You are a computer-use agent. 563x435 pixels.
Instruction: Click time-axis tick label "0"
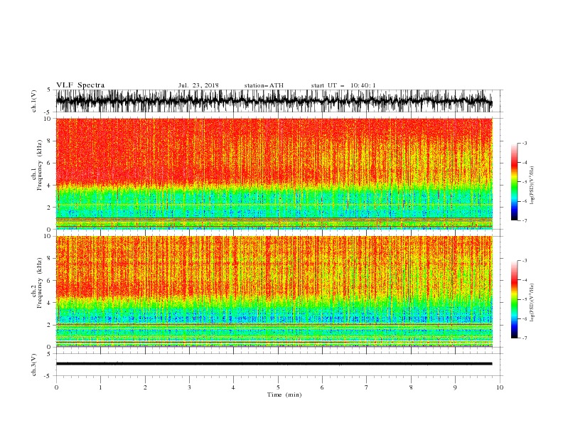[56, 387]
